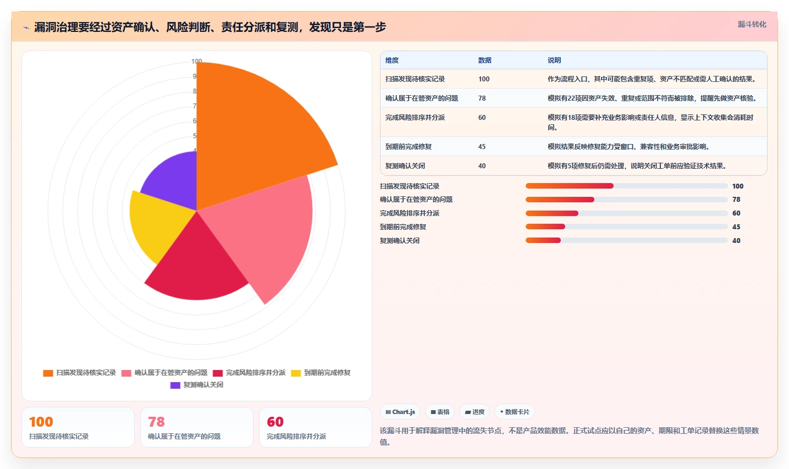Viewport: 789px width, 469px height.
Task: Click the 数据卡片 tag chip
Action: (515, 412)
